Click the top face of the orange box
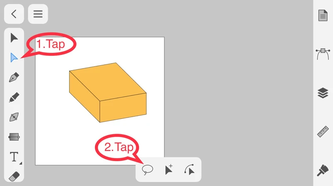The width and height of the screenshot is (333, 186). click(108, 81)
